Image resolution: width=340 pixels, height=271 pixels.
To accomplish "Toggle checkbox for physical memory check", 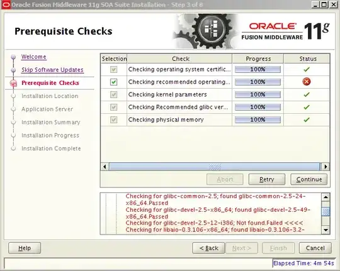I will 113,120.
